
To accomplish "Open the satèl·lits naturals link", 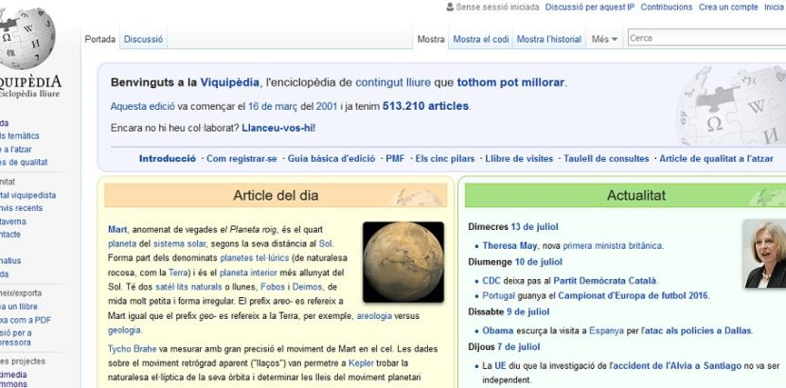I will [188, 288].
